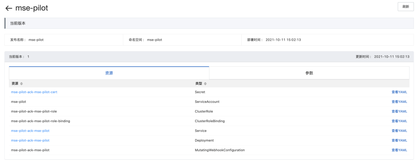Click the 资源 column header
415x162 pixels.
[15, 84]
